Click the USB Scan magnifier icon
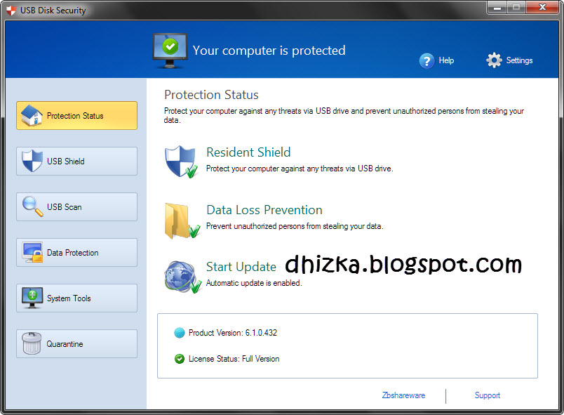564x415 pixels. [x=32, y=206]
